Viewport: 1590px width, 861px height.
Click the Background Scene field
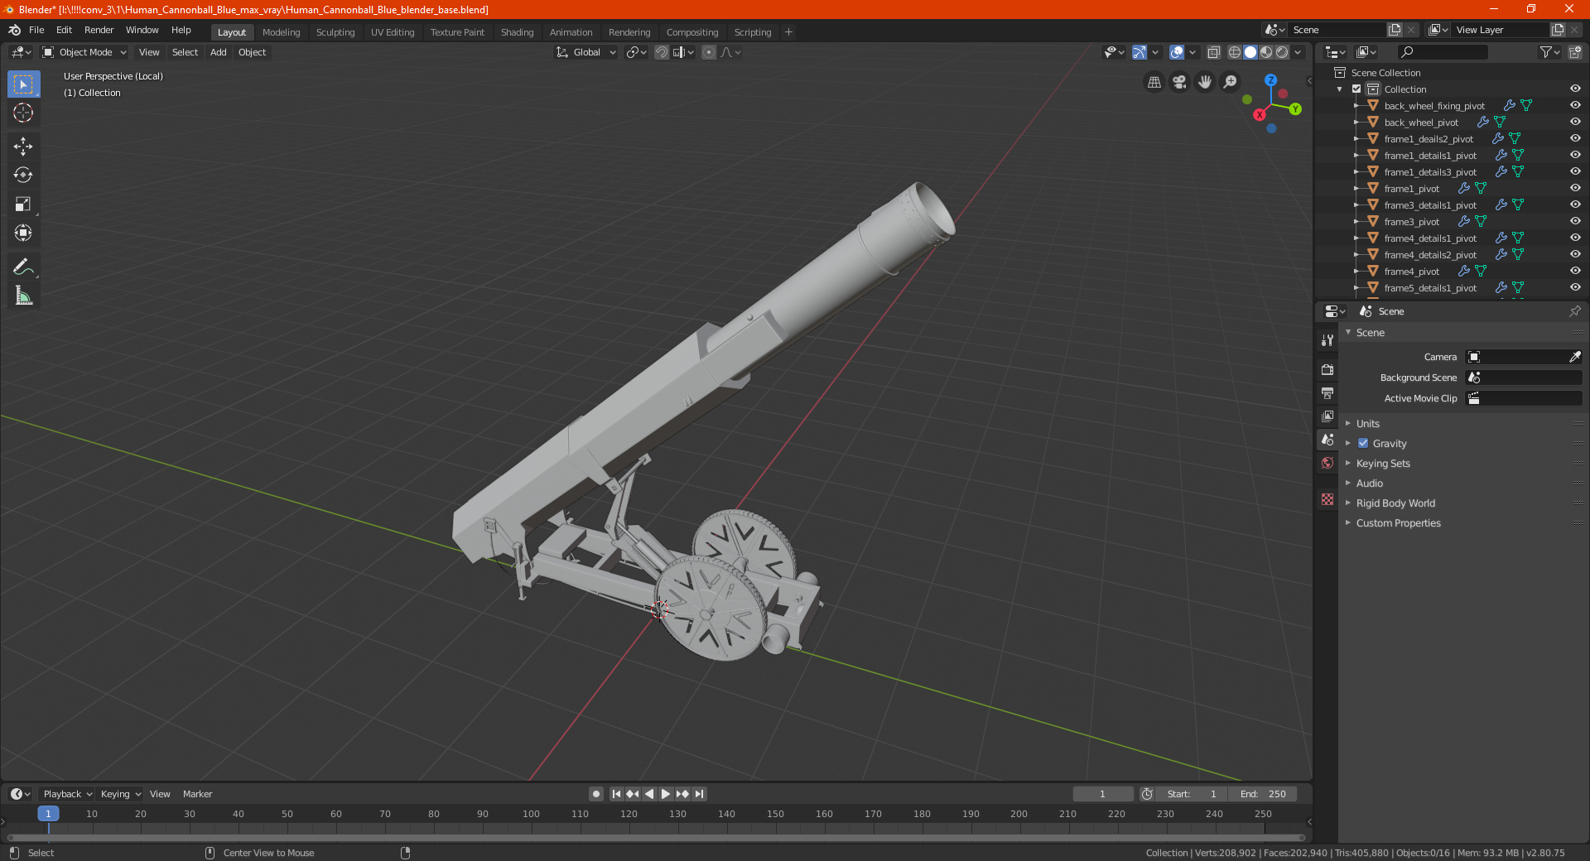pos(1524,378)
